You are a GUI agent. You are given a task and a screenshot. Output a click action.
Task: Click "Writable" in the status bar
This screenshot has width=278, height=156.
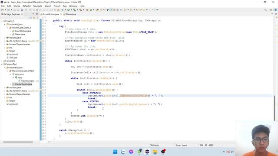pyautogui.click(x=155, y=145)
